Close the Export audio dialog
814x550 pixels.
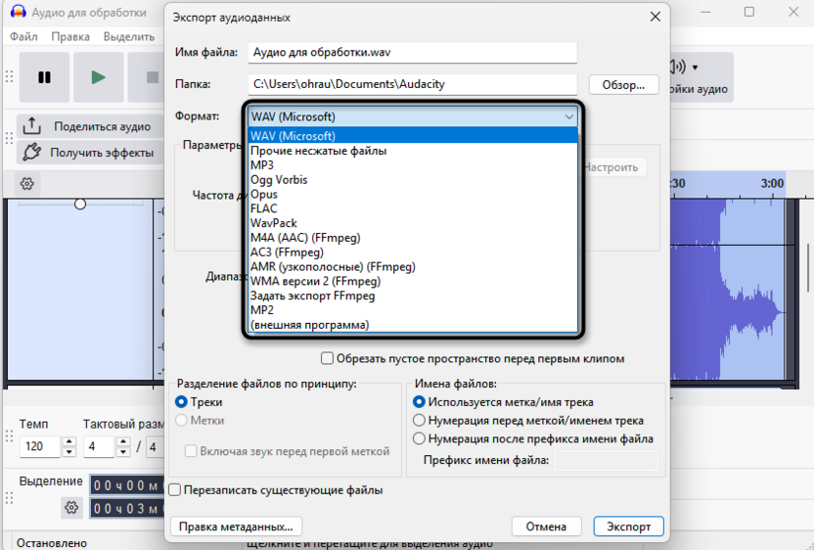click(656, 17)
